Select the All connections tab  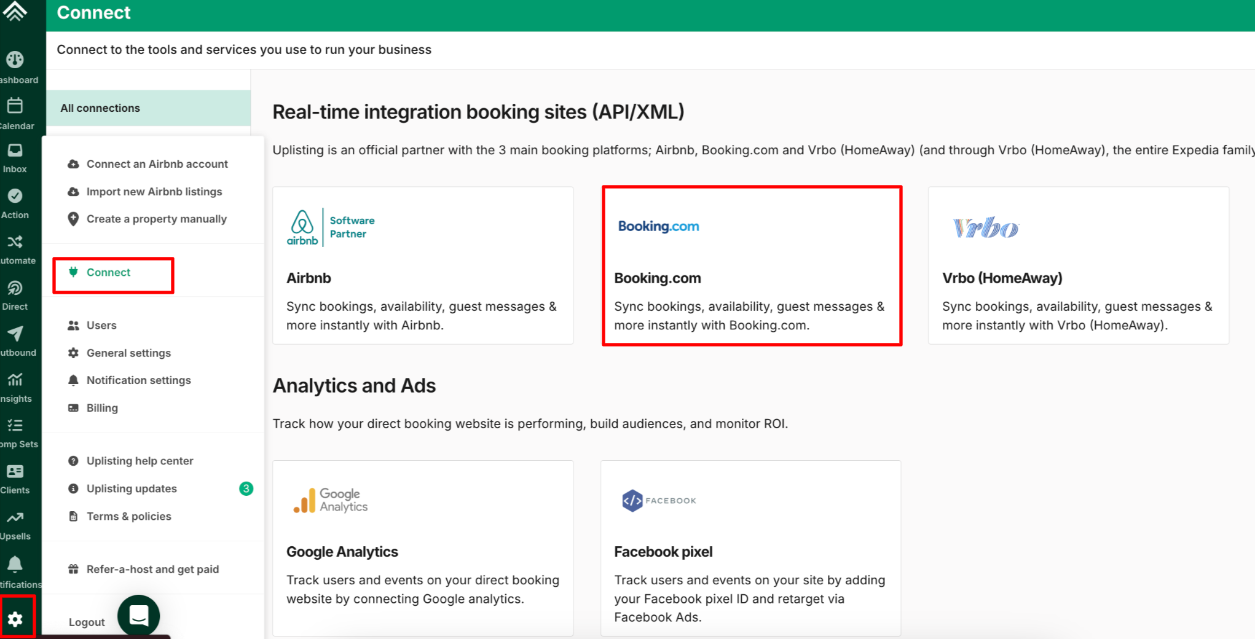pos(148,108)
